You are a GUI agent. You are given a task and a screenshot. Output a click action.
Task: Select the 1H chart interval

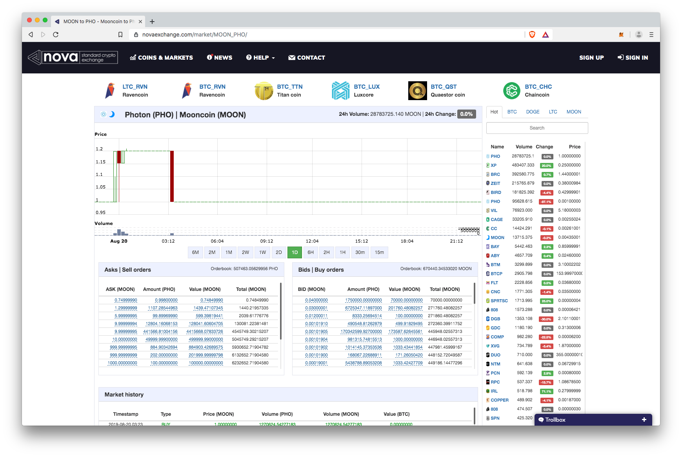[x=343, y=252]
